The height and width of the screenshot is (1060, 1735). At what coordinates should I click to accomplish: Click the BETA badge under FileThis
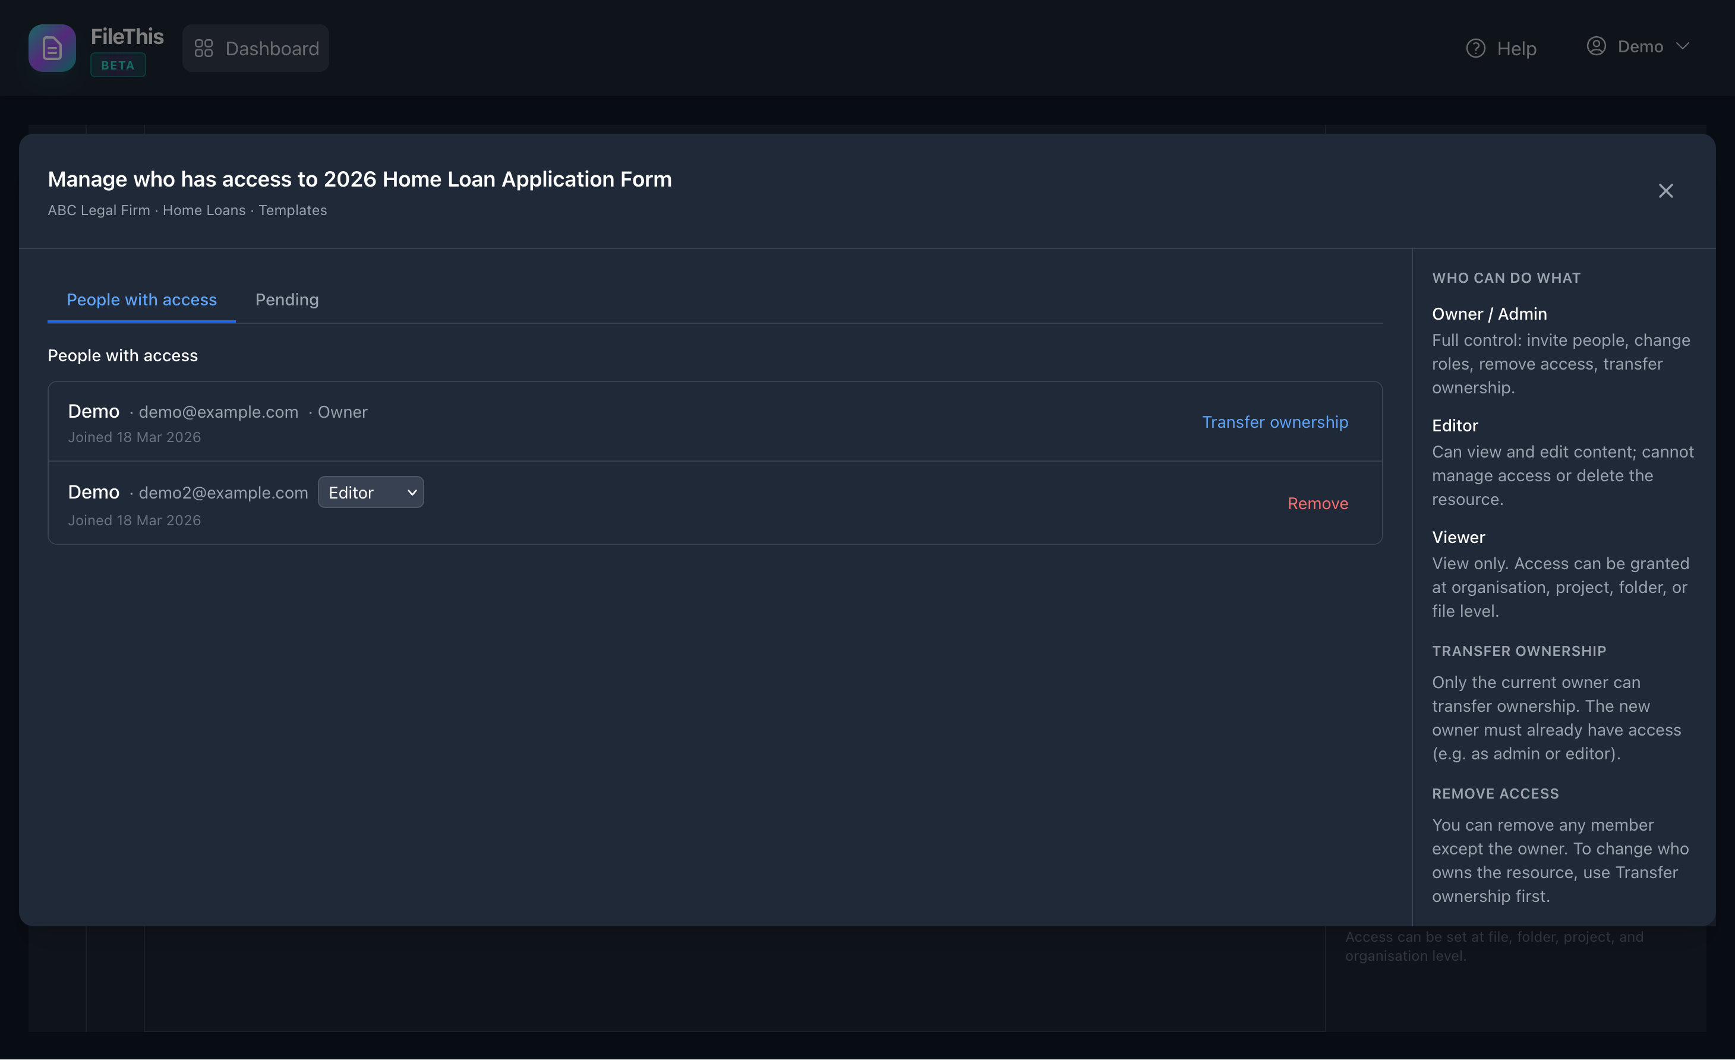[118, 65]
